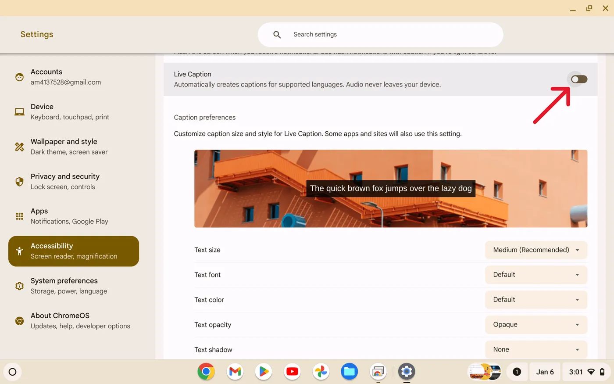Screen dimensions: 614x384
Task: Click the search magnifier icon
Action: 277,35
